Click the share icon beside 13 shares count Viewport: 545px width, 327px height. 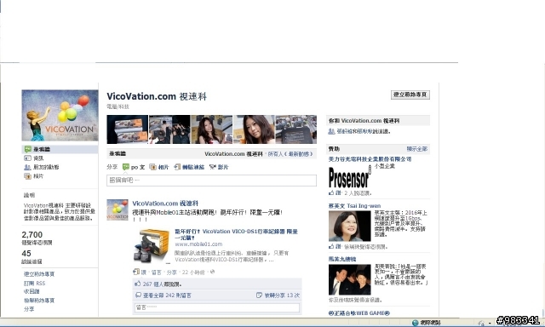tap(259, 295)
